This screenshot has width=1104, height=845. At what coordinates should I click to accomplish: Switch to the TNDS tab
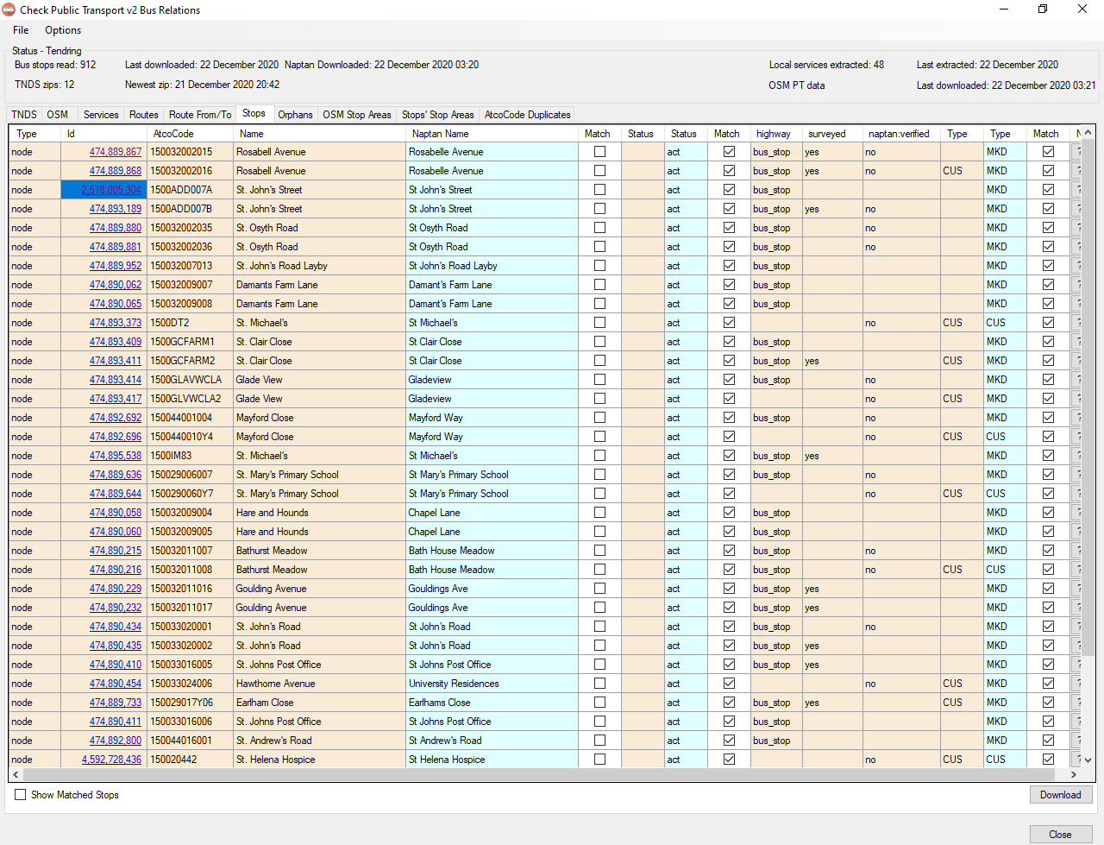(x=24, y=115)
